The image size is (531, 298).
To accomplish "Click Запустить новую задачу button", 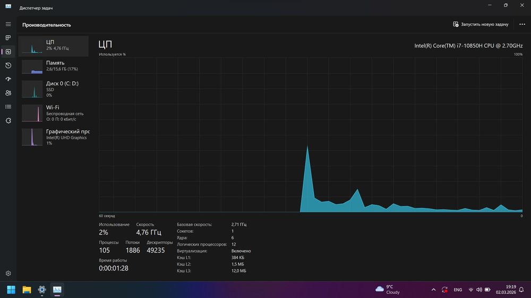I will (x=481, y=24).
